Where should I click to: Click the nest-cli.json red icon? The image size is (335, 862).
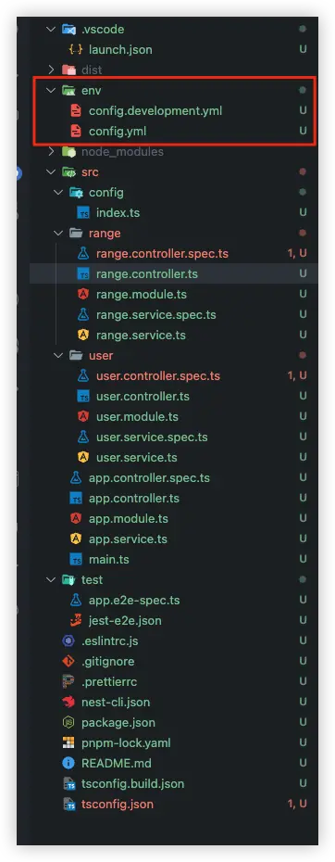(68, 702)
